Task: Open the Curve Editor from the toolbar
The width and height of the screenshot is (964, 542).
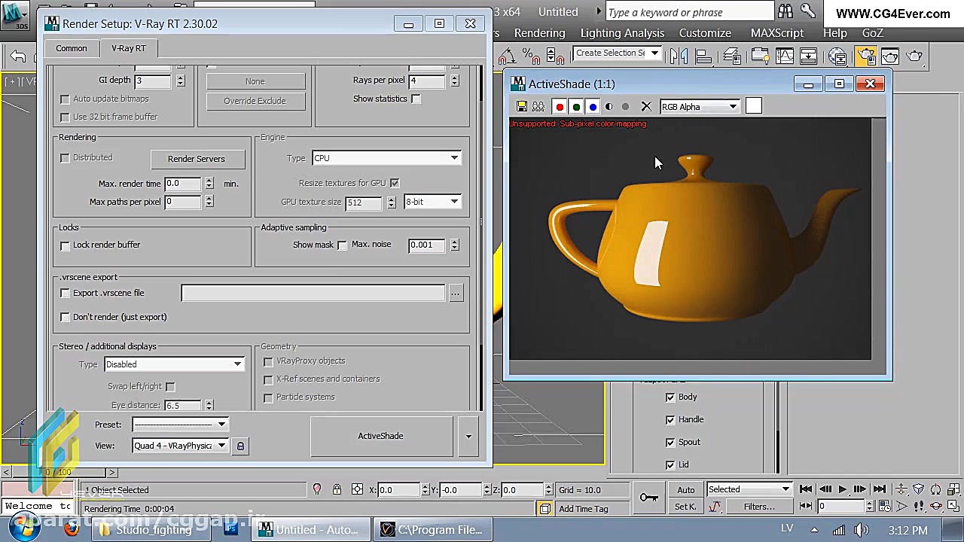Action: pyautogui.click(x=785, y=56)
